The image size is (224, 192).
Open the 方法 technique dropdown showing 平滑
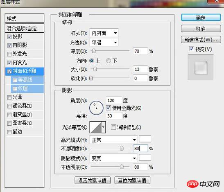tap(104, 42)
